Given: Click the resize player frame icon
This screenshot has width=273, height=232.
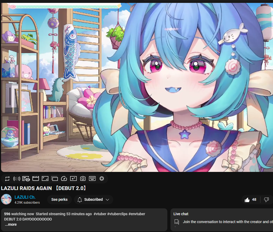Looking at the screenshot, I should (45, 179).
